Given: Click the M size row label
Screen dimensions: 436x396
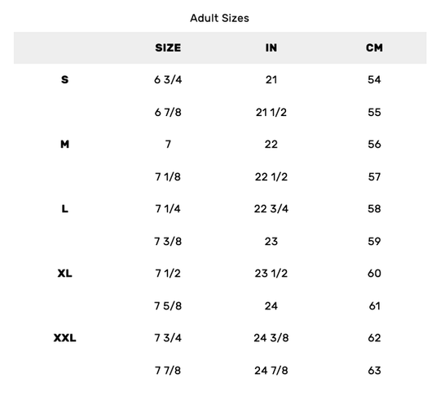Looking at the screenshot, I should point(64,145).
